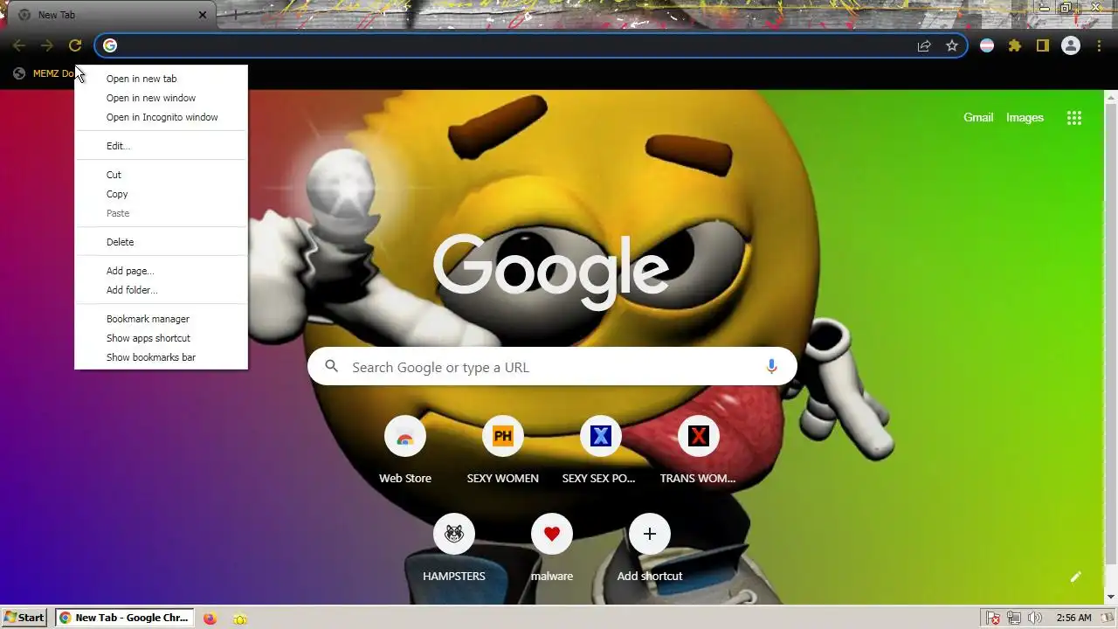1118x629 pixels.
Task: Click the volume speaker tray icon
Action: [1035, 618]
